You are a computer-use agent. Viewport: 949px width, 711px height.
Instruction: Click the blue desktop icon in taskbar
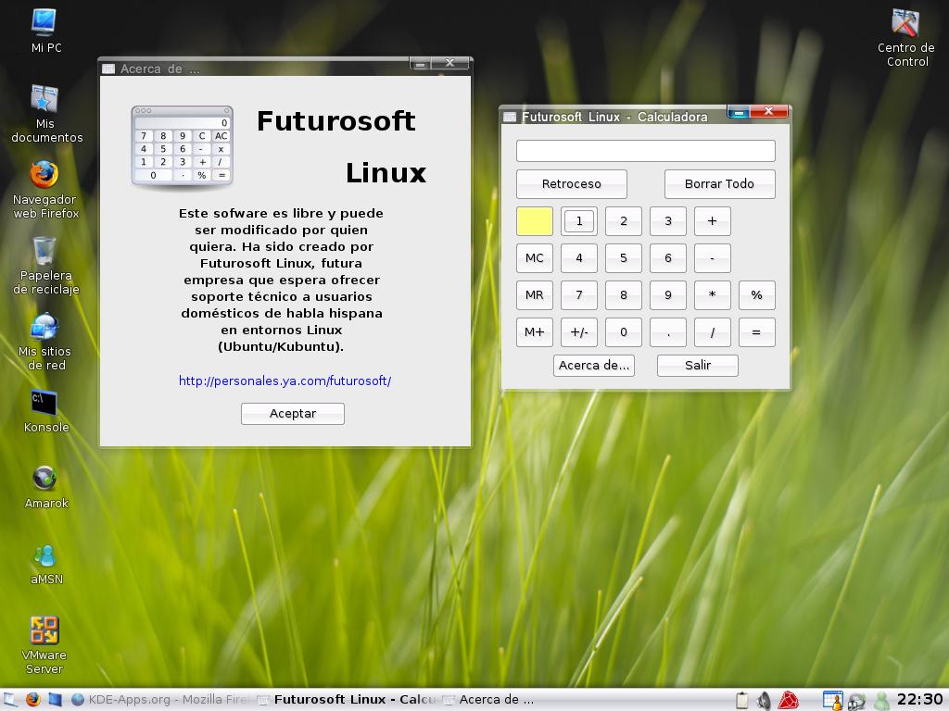pos(55,700)
